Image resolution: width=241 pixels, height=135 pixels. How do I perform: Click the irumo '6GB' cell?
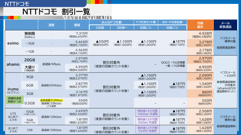[x=30, y=85]
